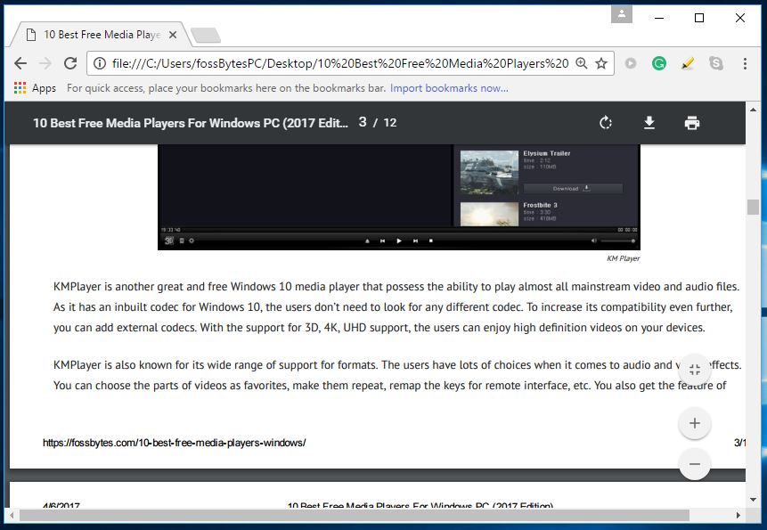Download the PDF document
This screenshot has width=767, height=530.
point(649,122)
